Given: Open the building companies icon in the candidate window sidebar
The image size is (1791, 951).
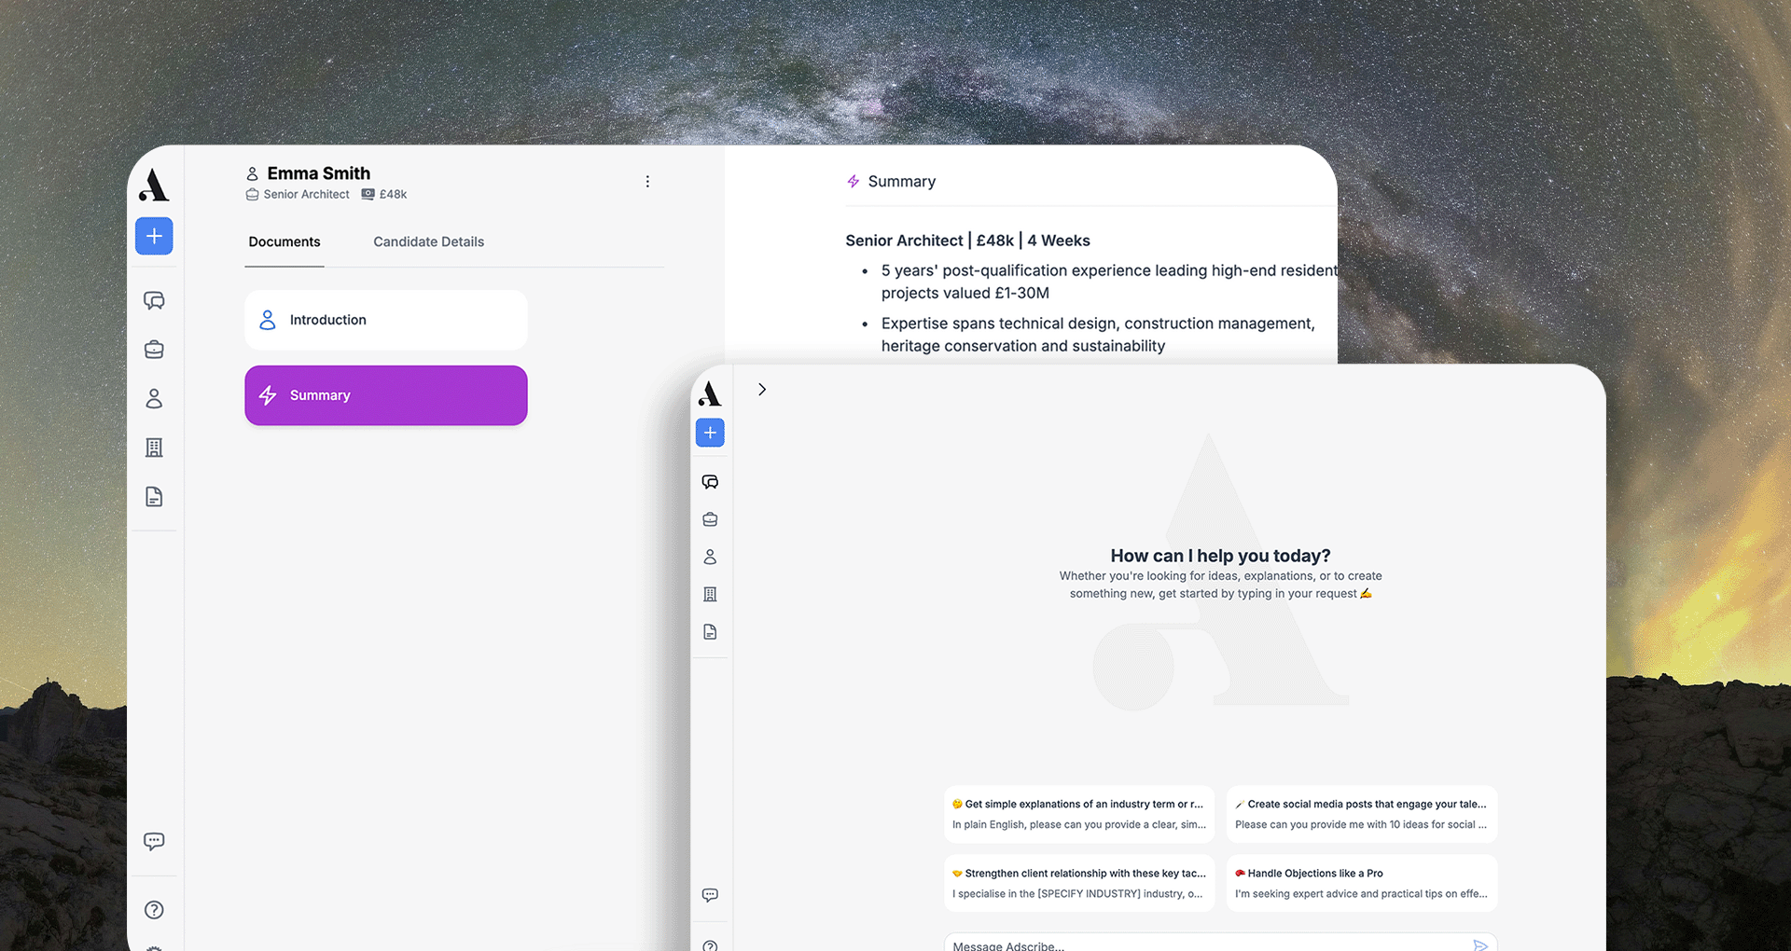Looking at the screenshot, I should (x=154, y=448).
